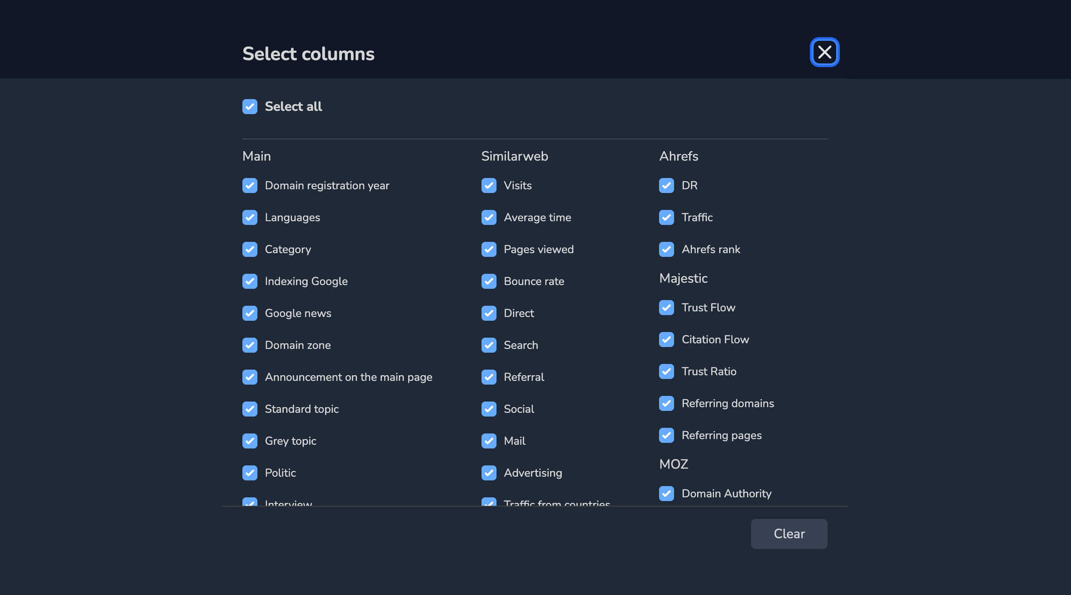The image size is (1071, 595).
Task: Toggle the Grey topic checkbox
Action: (x=250, y=441)
